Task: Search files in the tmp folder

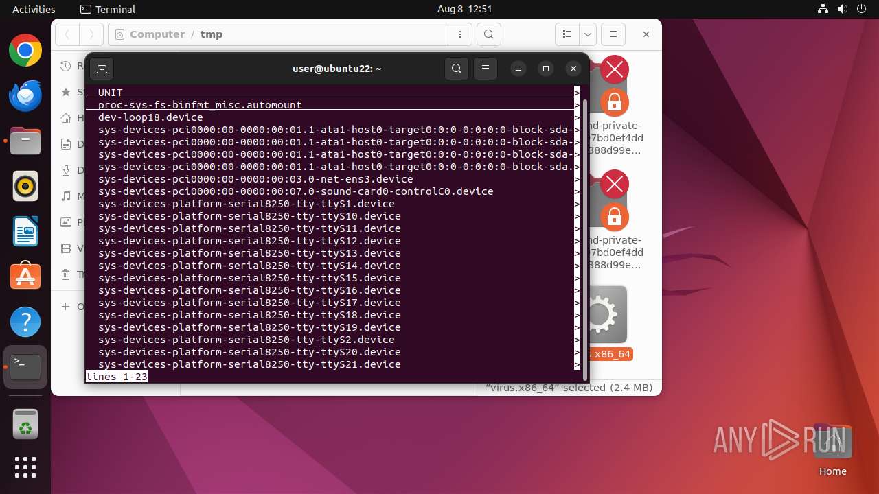Action: [488, 34]
